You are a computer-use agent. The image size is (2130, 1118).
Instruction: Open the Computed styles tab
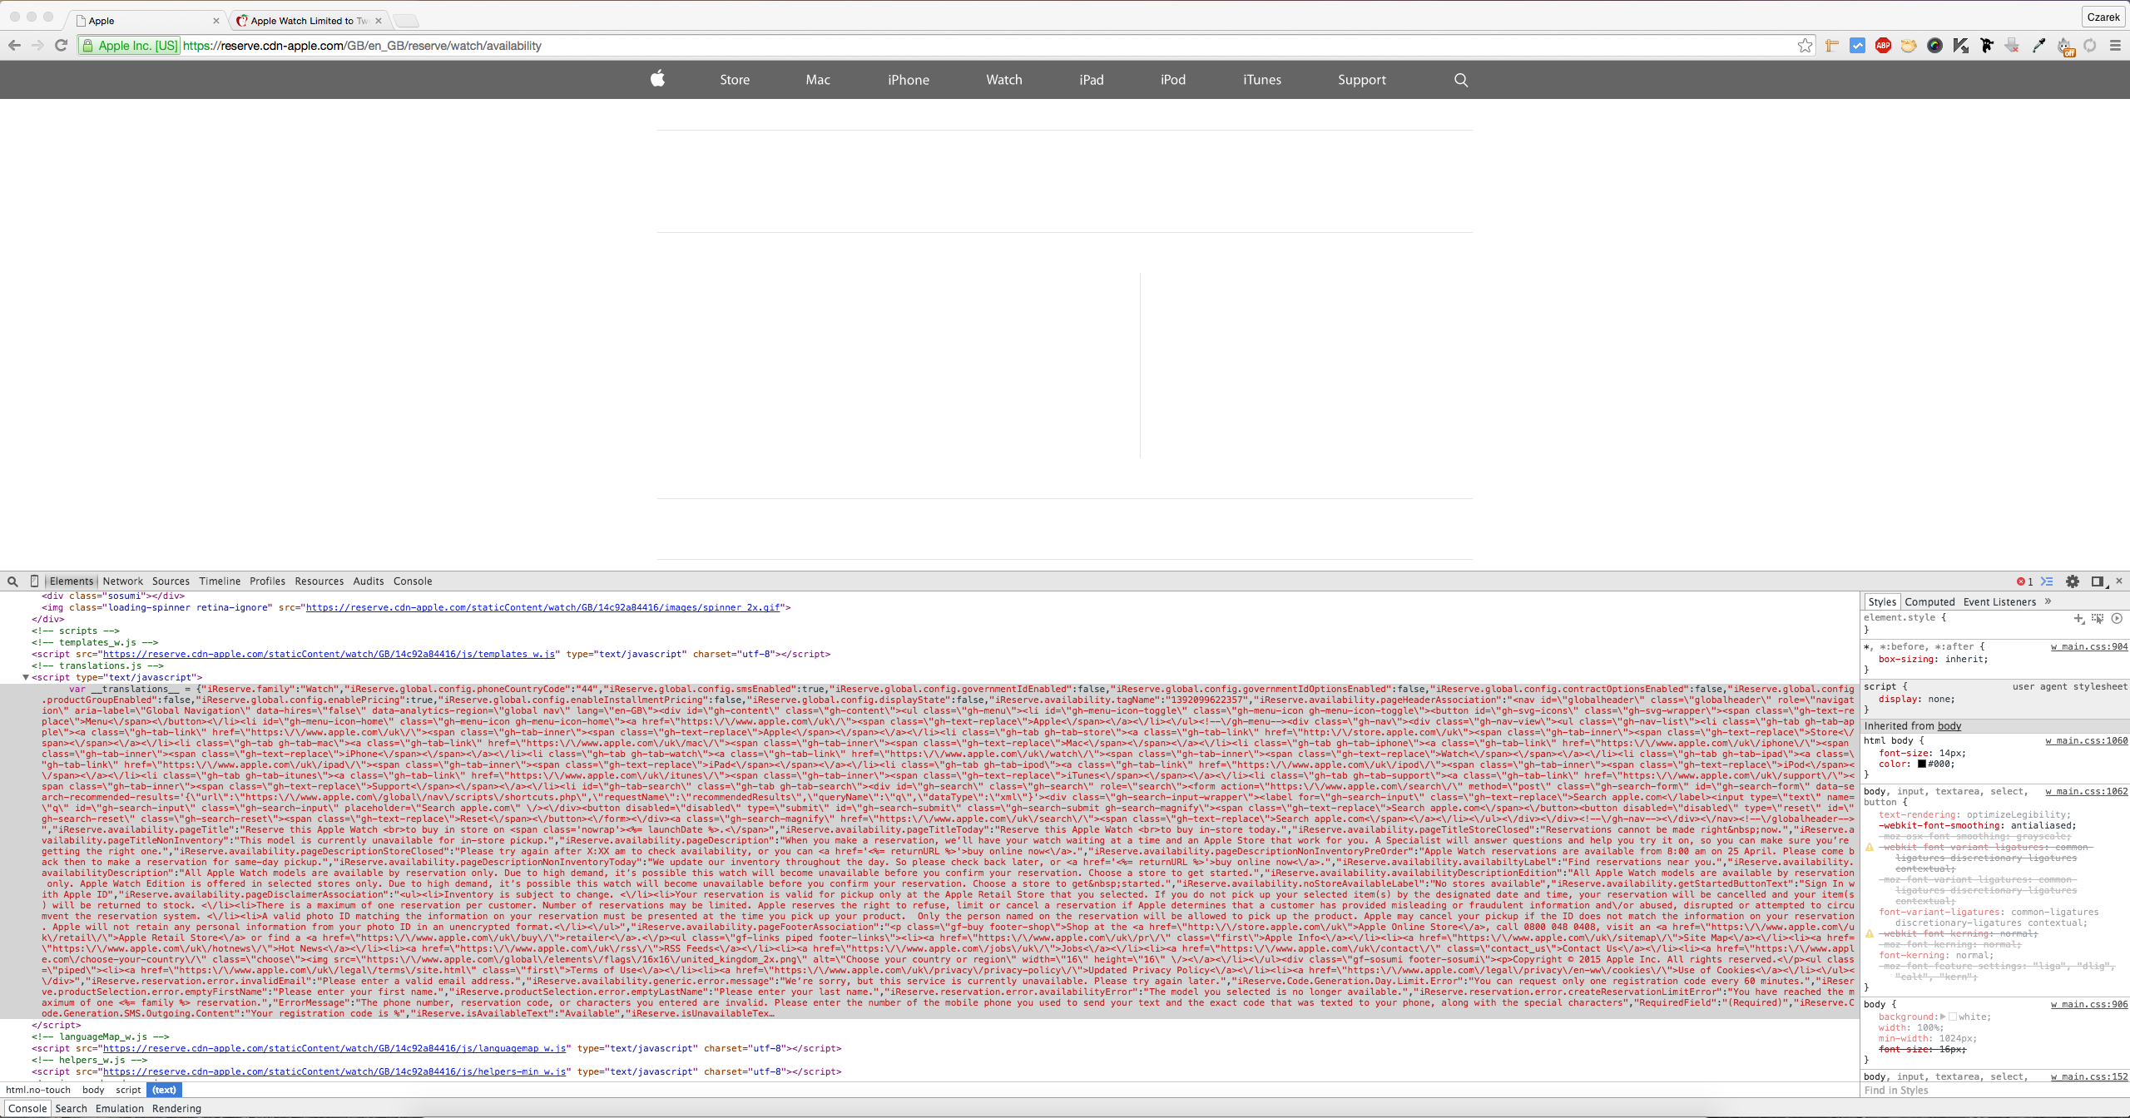(1929, 602)
